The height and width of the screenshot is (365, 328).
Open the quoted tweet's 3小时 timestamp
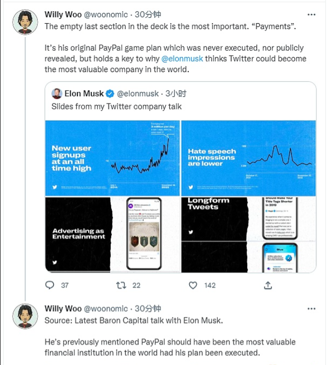[x=176, y=93]
